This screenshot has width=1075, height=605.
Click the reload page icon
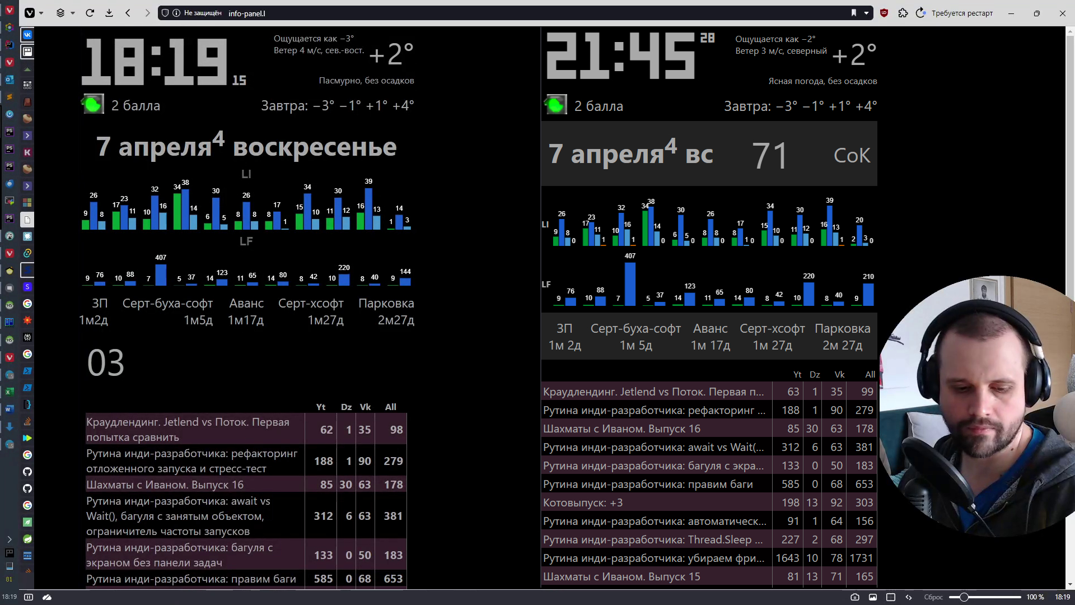[x=90, y=13]
